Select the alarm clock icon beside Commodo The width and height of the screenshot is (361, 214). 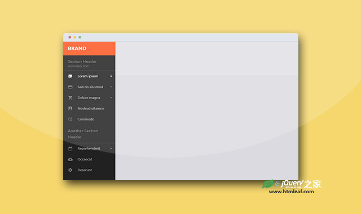pos(70,119)
